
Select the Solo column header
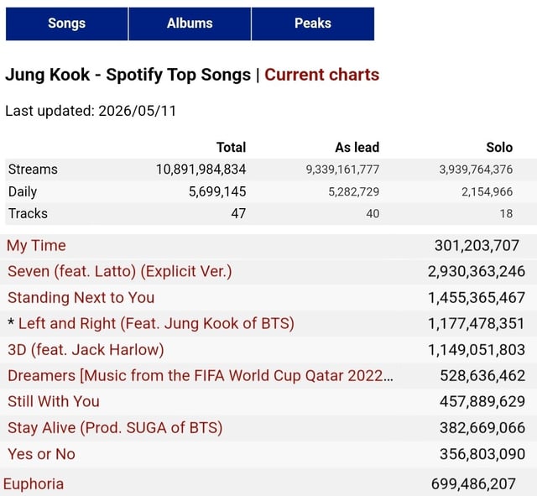pos(499,148)
